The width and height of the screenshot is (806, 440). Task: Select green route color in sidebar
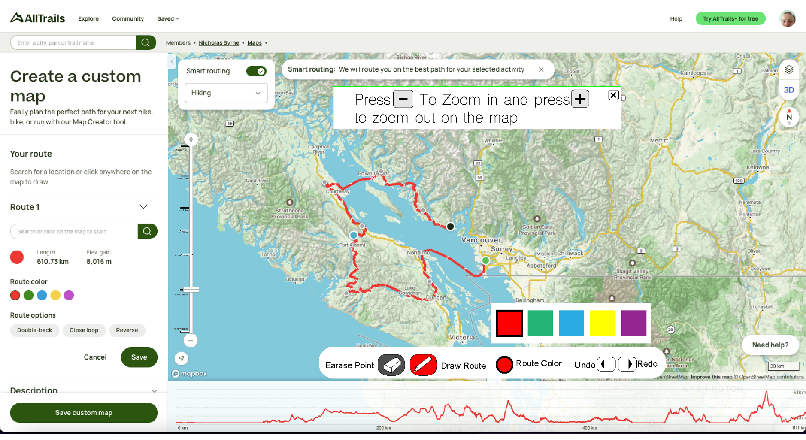click(x=28, y=295)
